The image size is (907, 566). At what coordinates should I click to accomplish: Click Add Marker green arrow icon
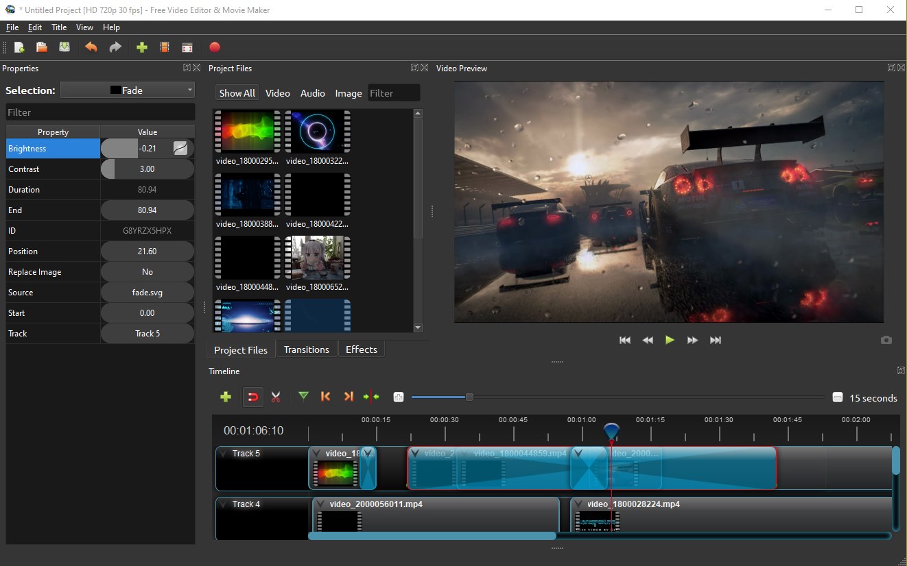[303, 396]
